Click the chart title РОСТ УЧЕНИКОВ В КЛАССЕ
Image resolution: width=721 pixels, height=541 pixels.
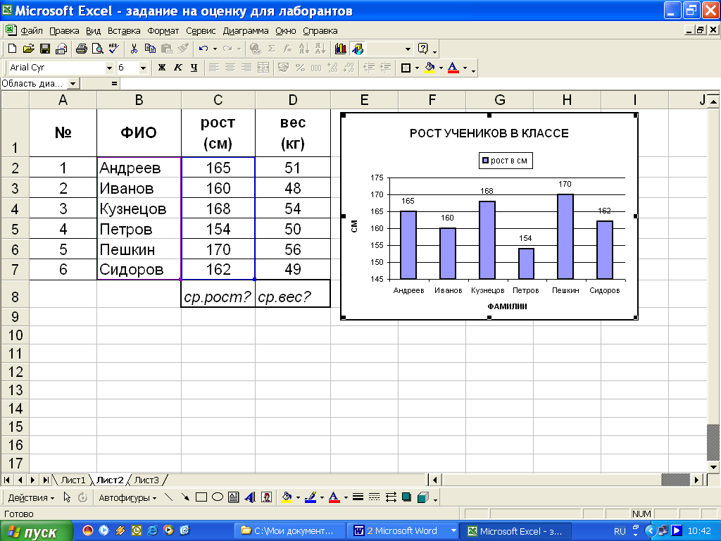coord(489,133)
